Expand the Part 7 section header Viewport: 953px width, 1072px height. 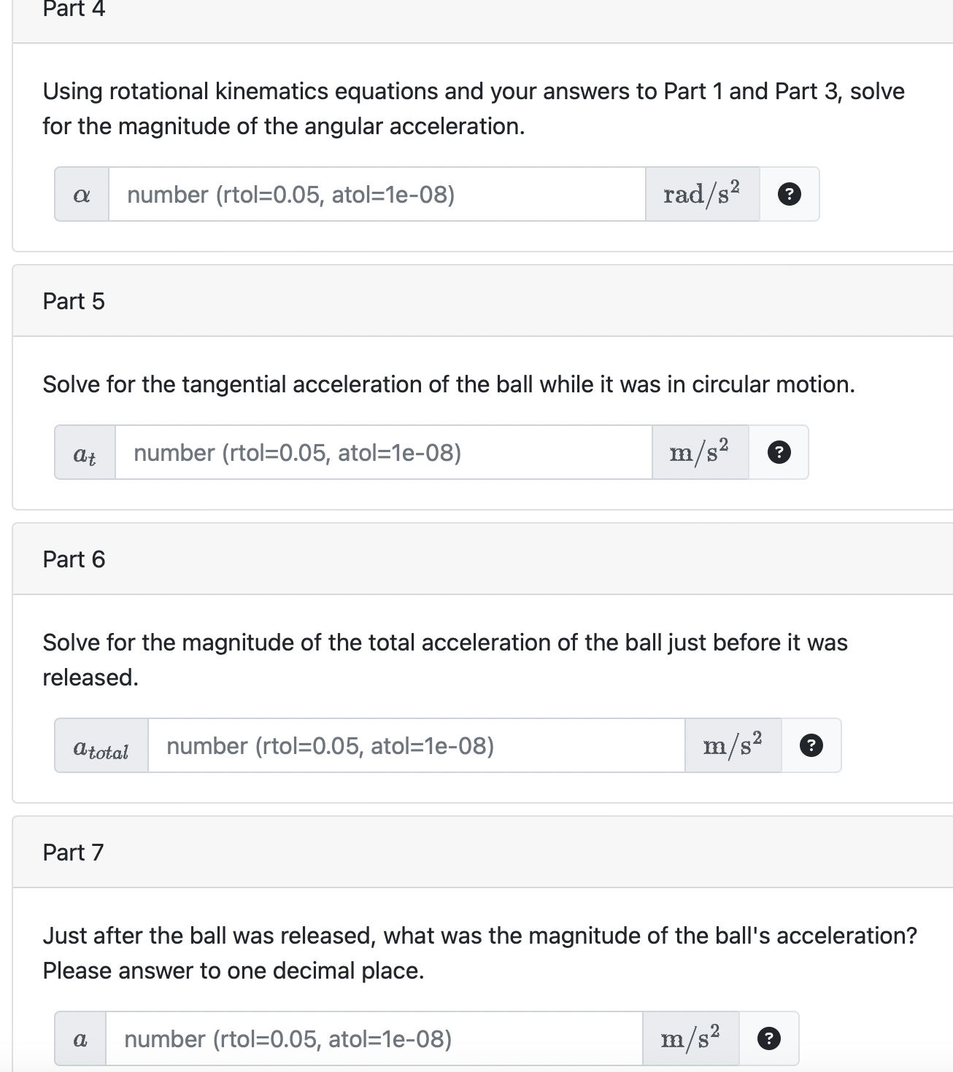point(73,852)
